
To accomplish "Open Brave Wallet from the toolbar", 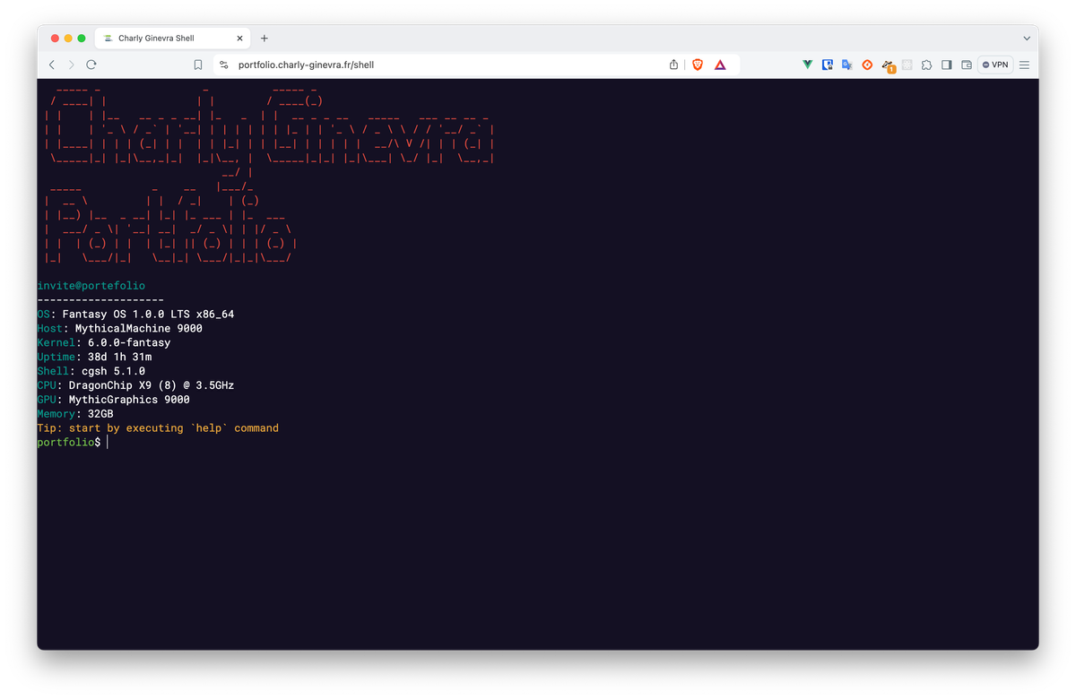I will click(x=967, y=65).
